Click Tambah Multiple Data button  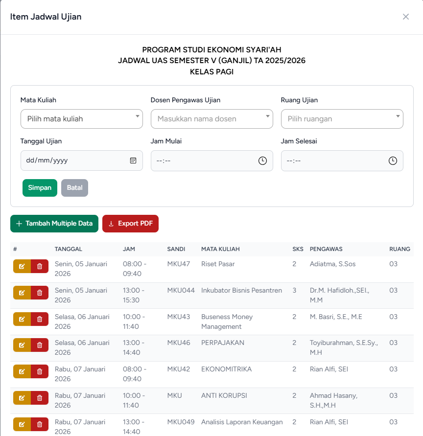(54, 224)
